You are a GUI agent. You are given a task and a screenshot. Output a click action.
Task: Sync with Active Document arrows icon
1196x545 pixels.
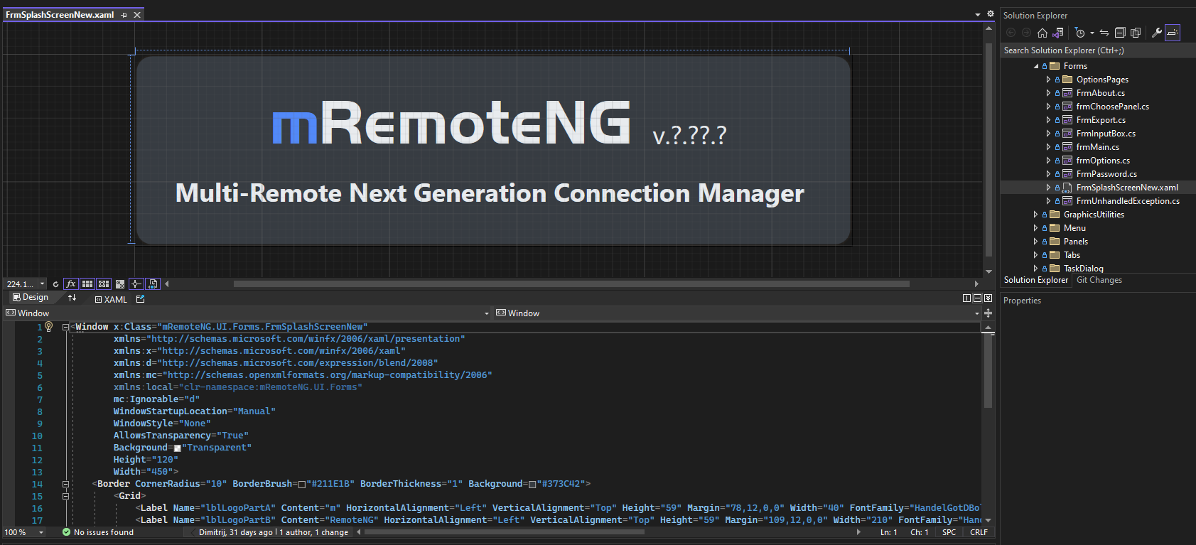1104,33
